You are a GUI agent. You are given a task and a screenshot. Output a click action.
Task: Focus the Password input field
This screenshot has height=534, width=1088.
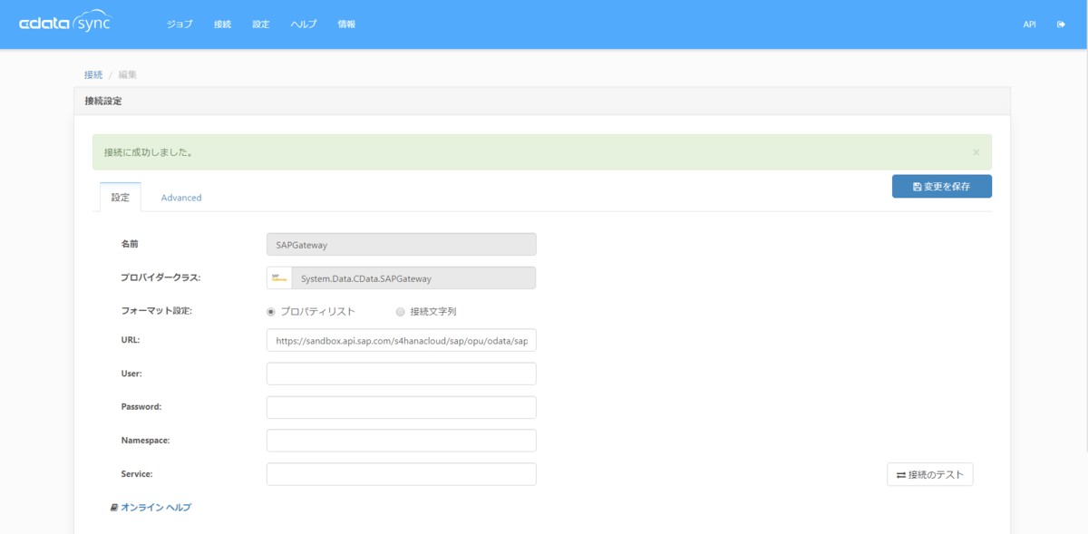(x=402, y=407)
